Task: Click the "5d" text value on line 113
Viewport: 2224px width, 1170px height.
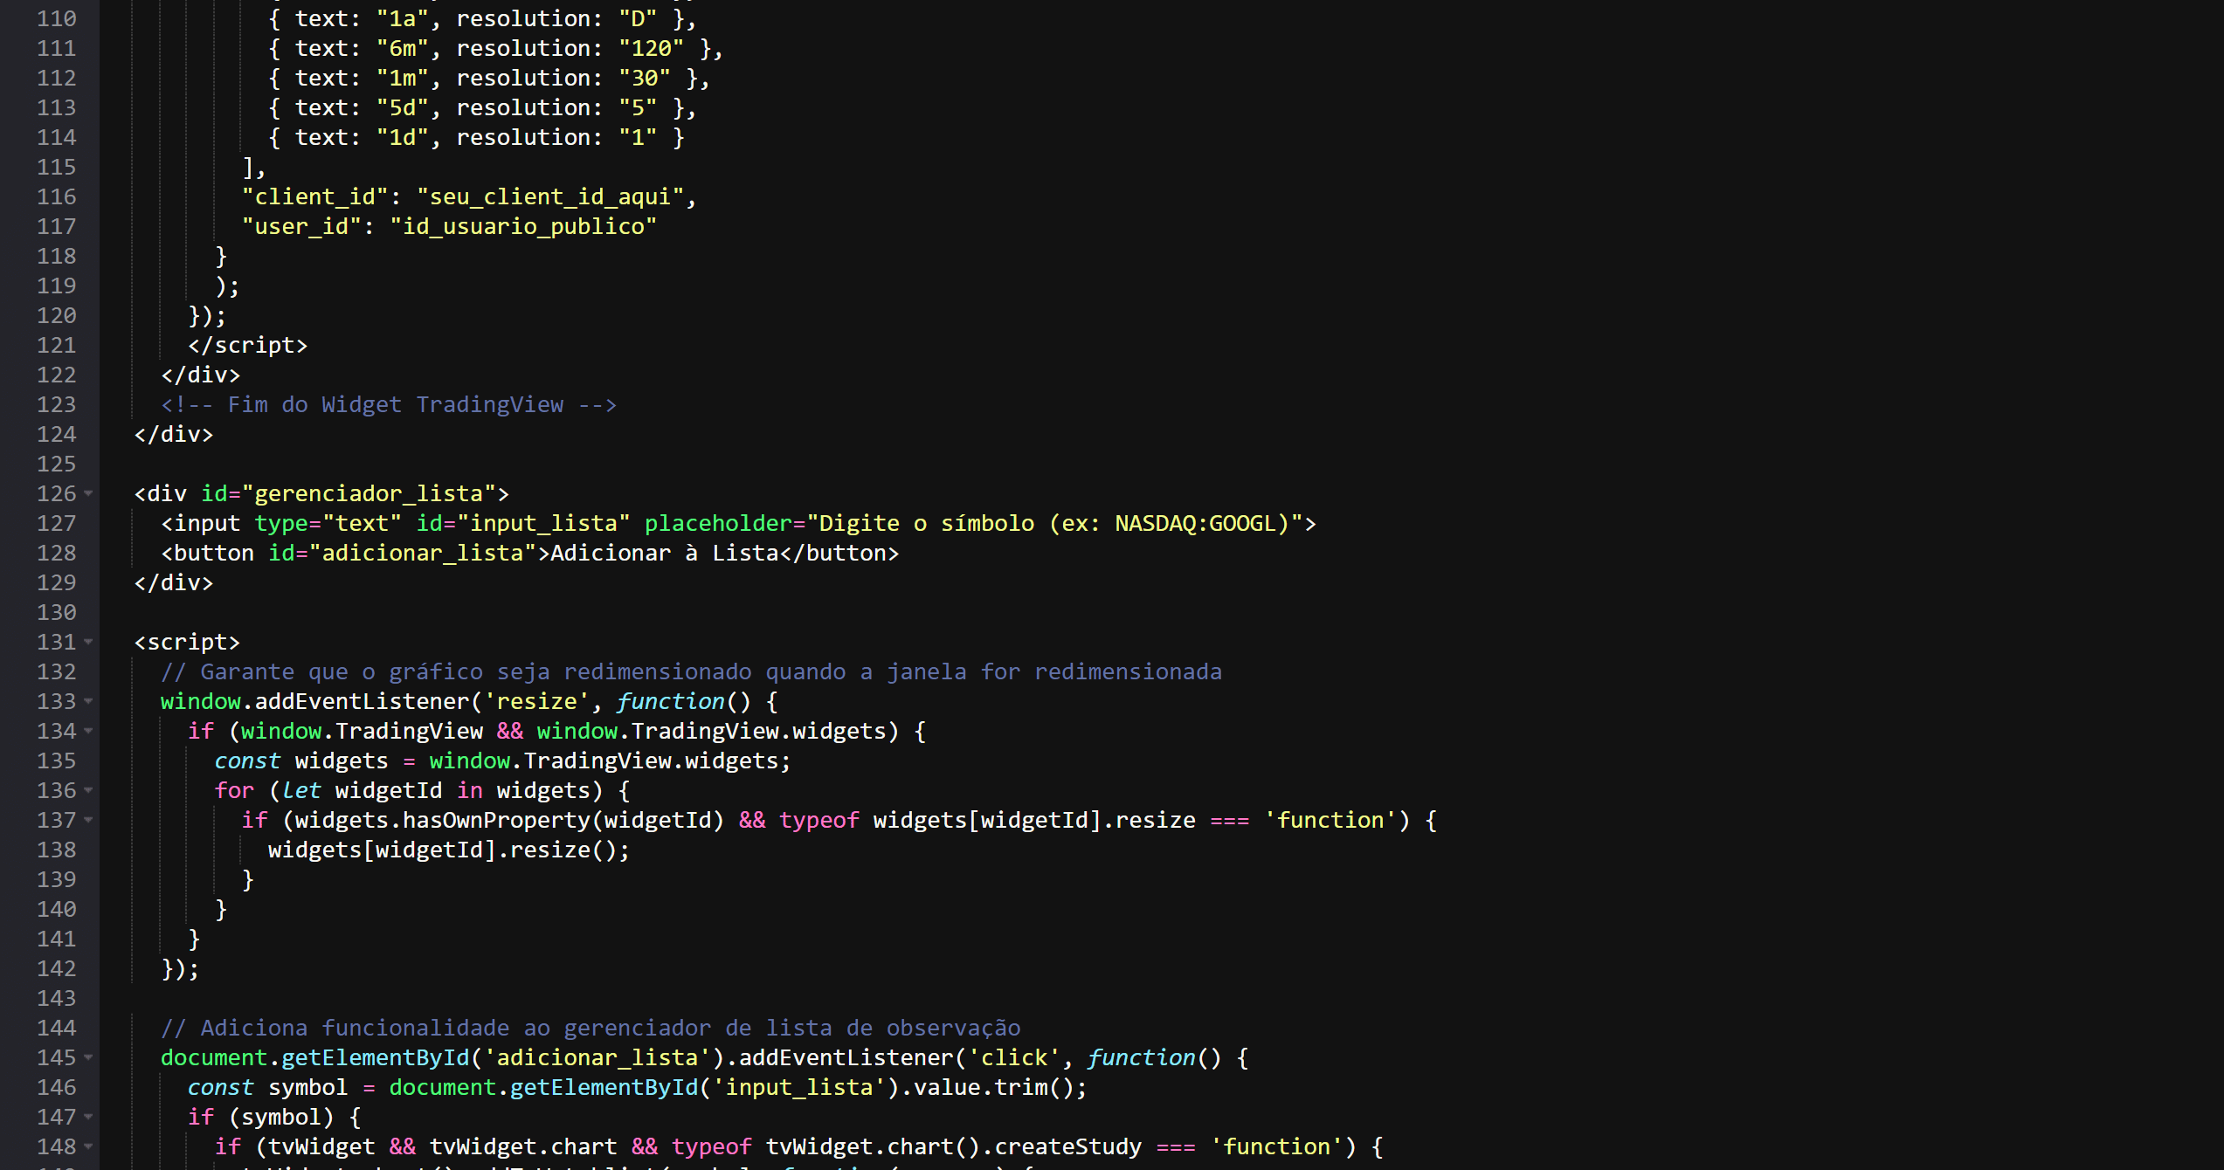Action: (403, 108)
